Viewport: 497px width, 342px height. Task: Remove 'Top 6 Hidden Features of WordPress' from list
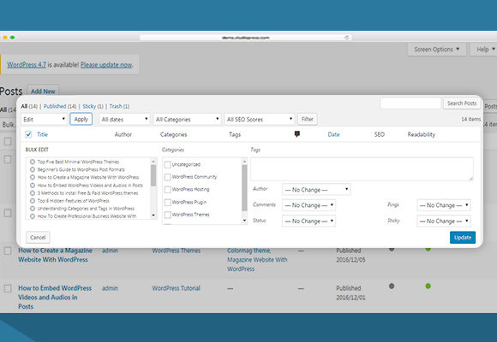(33, 201)
